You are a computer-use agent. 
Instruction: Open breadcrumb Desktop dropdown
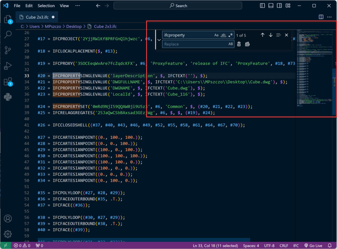74,26
